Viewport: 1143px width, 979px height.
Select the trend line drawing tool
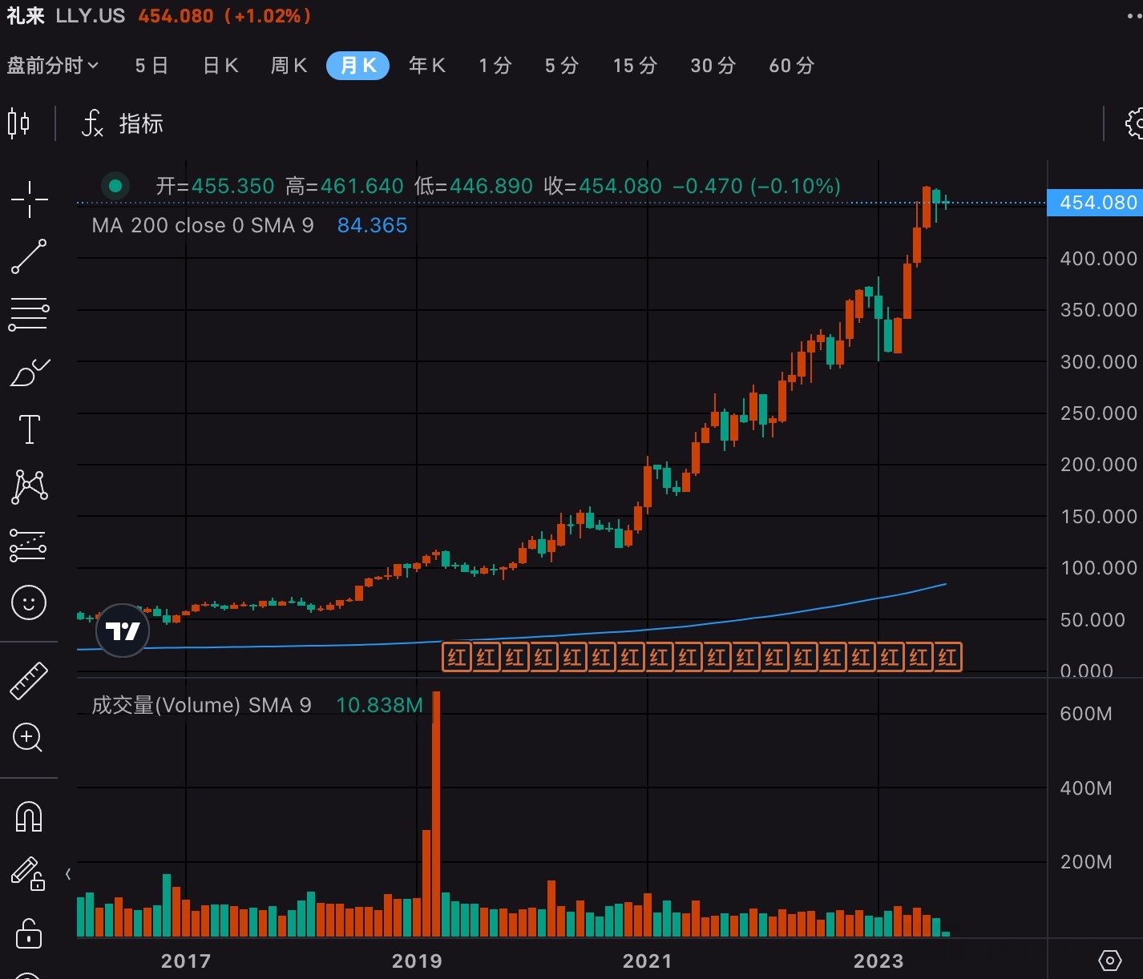pyautogui.click(x=29, y=256)
